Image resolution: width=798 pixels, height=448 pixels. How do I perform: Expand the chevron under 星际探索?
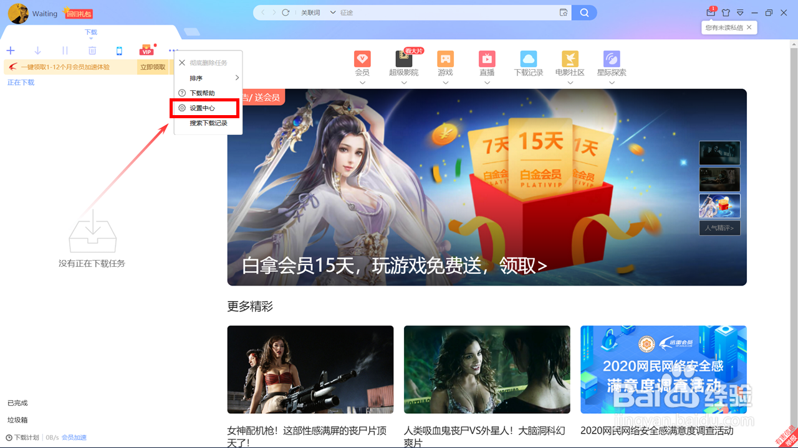pos(612,82)
